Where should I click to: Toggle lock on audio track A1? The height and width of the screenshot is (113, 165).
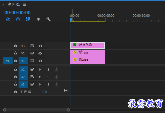(x=16, y=69)
